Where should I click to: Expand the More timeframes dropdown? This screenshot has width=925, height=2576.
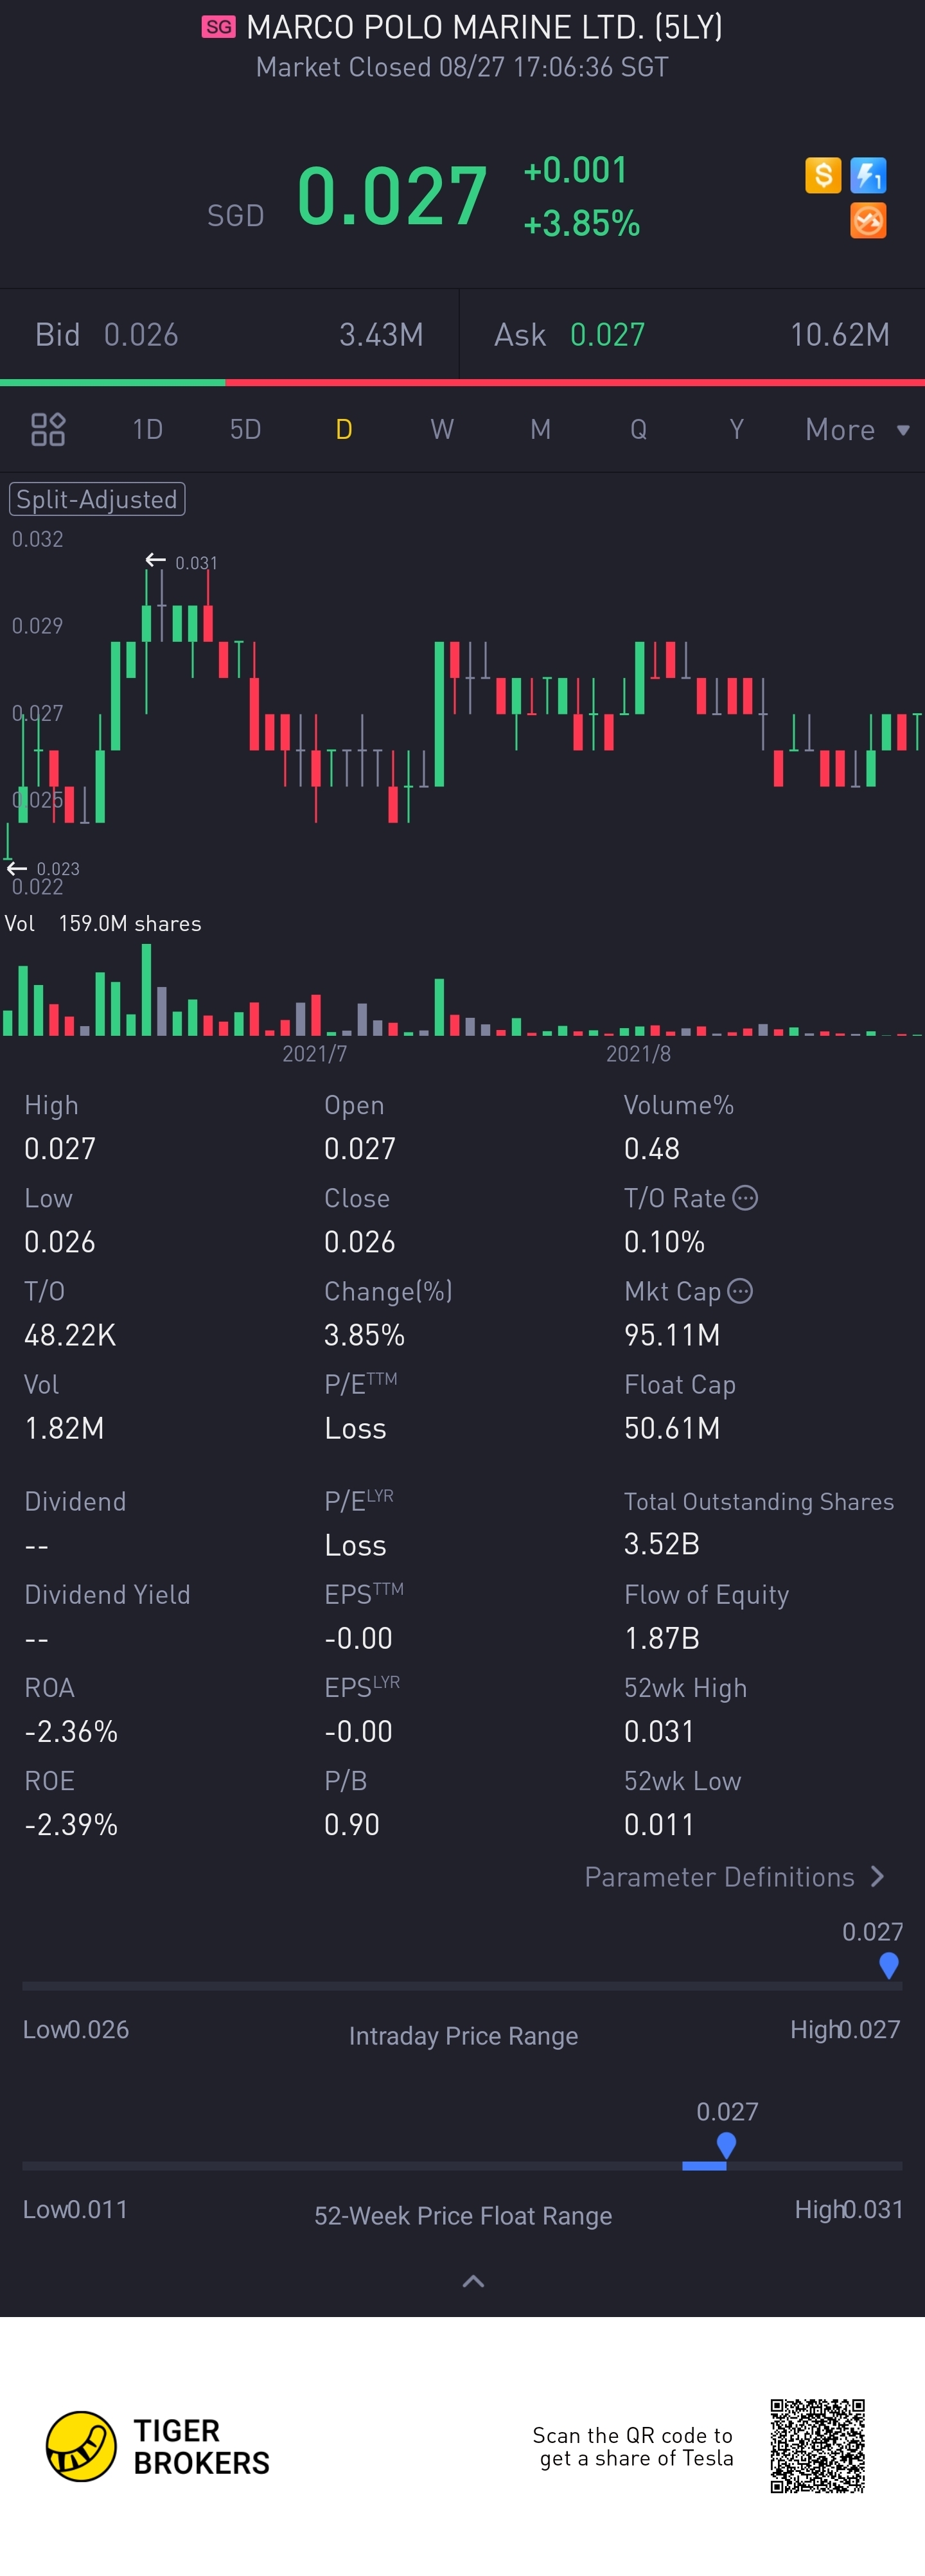pos(857,430)
